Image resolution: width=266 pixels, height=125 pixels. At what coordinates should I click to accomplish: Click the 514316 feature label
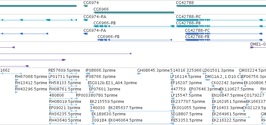(178, 70)
